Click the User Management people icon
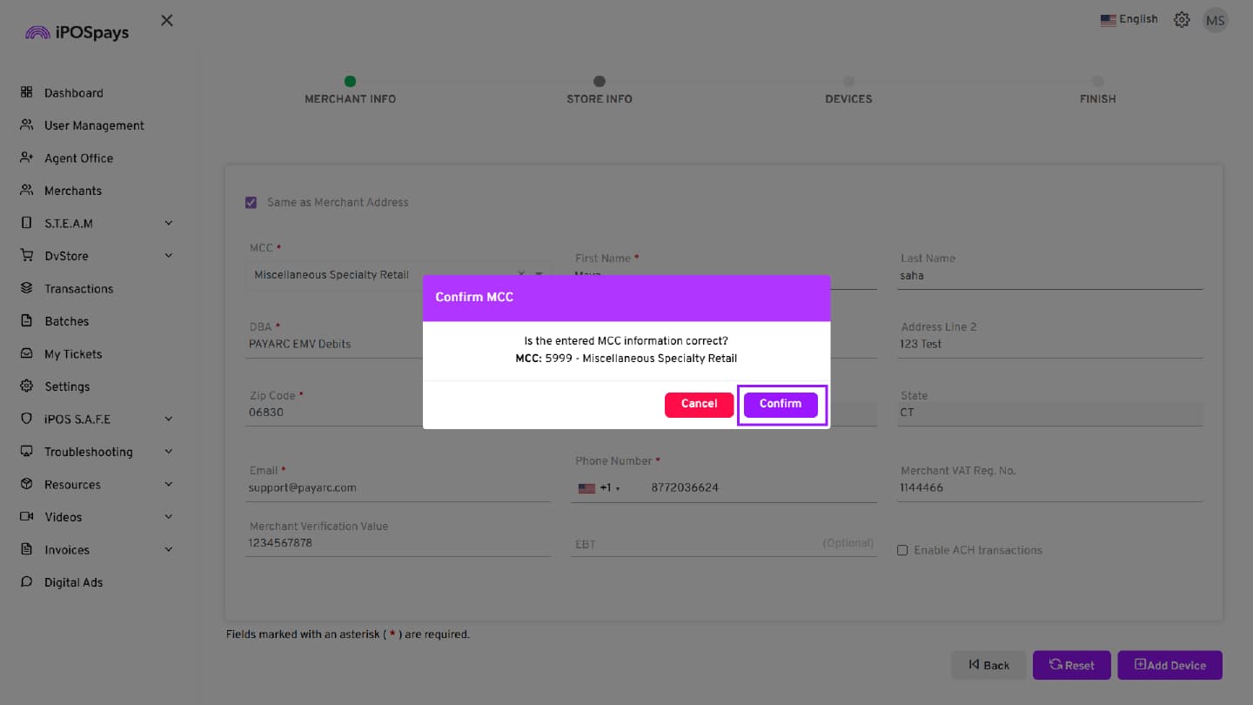The image size is (1253, 705). tap(26, 125)
